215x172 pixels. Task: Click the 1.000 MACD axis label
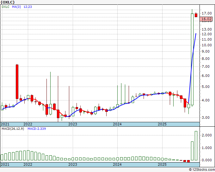point(207,148)
